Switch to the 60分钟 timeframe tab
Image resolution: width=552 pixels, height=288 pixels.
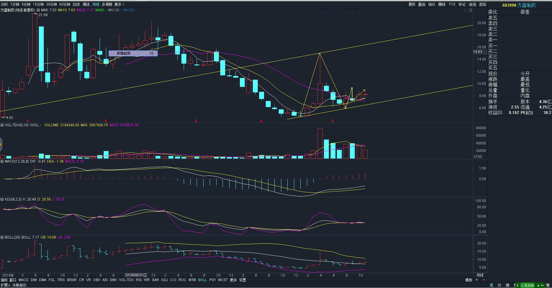tap(65, 4)
